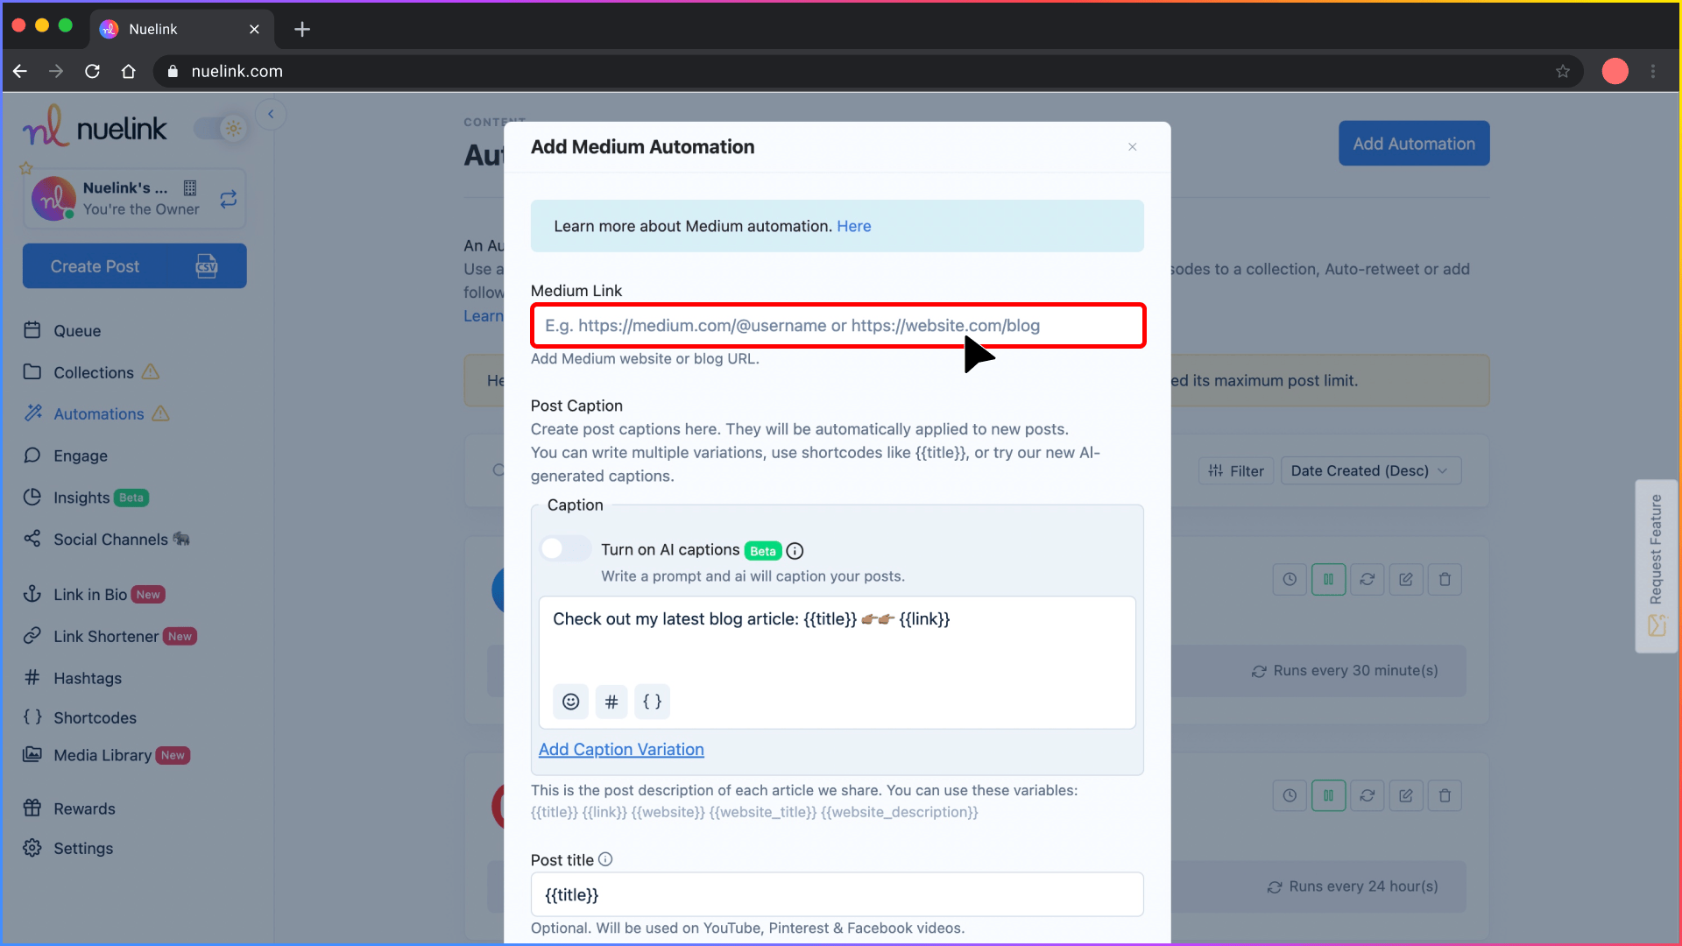Close the Nuelink browser tab

[254, 29]
